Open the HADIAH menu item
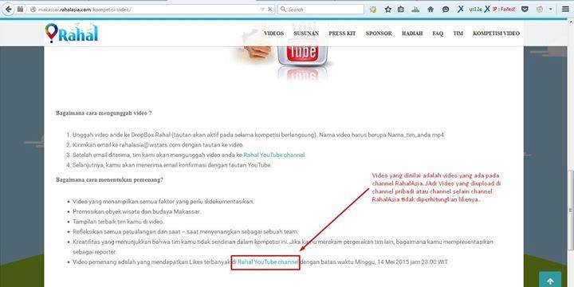The width and height of the screenshot is (574, 287). click(412, 33)
